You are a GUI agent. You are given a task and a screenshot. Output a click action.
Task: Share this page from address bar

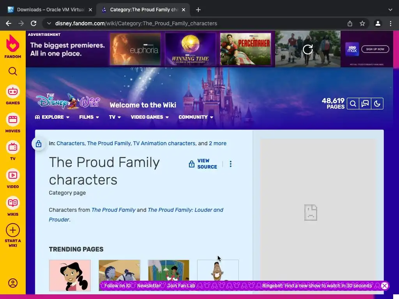click(x=350, y=23)
